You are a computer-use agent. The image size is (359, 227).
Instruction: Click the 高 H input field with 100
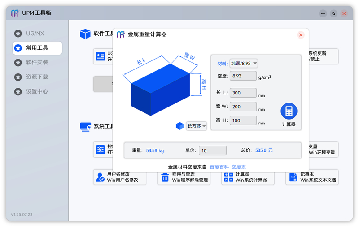coord(243,120)
